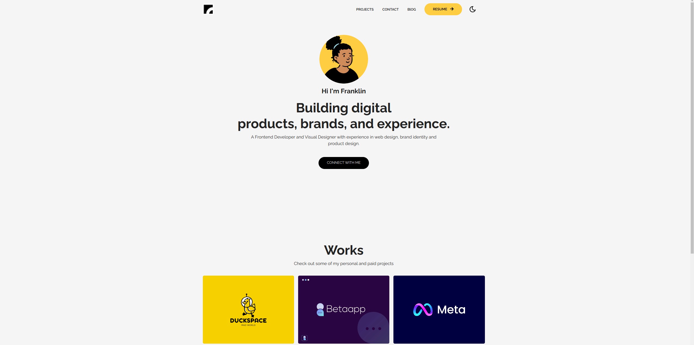The width and height of the screenshot is (694, 345).
Task: Open the Projects menu item
Action: tap(365, 9)
